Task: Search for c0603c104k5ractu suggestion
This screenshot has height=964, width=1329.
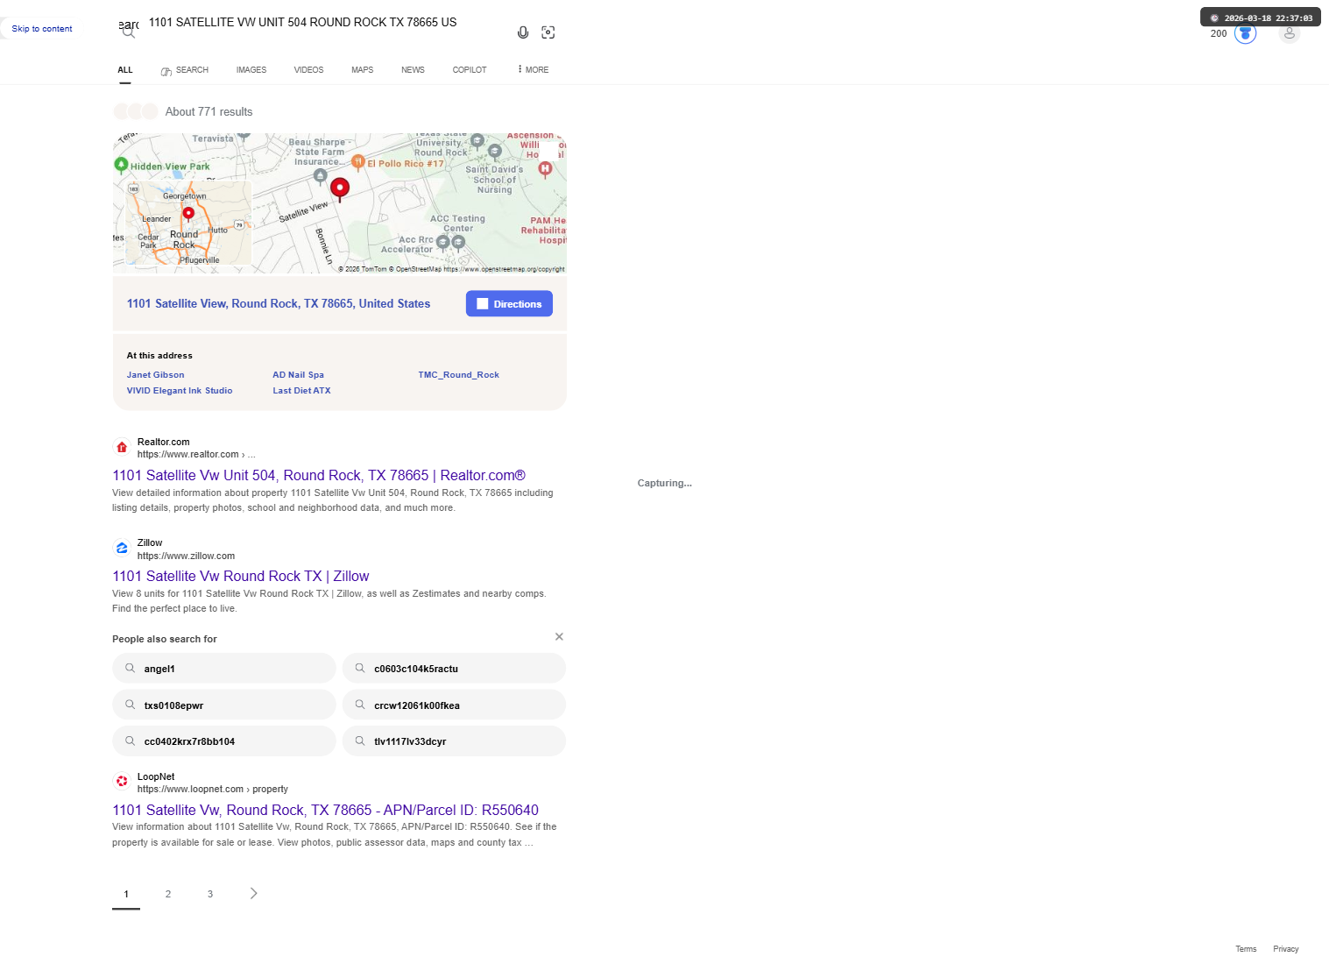Action: tap(454, 669)
